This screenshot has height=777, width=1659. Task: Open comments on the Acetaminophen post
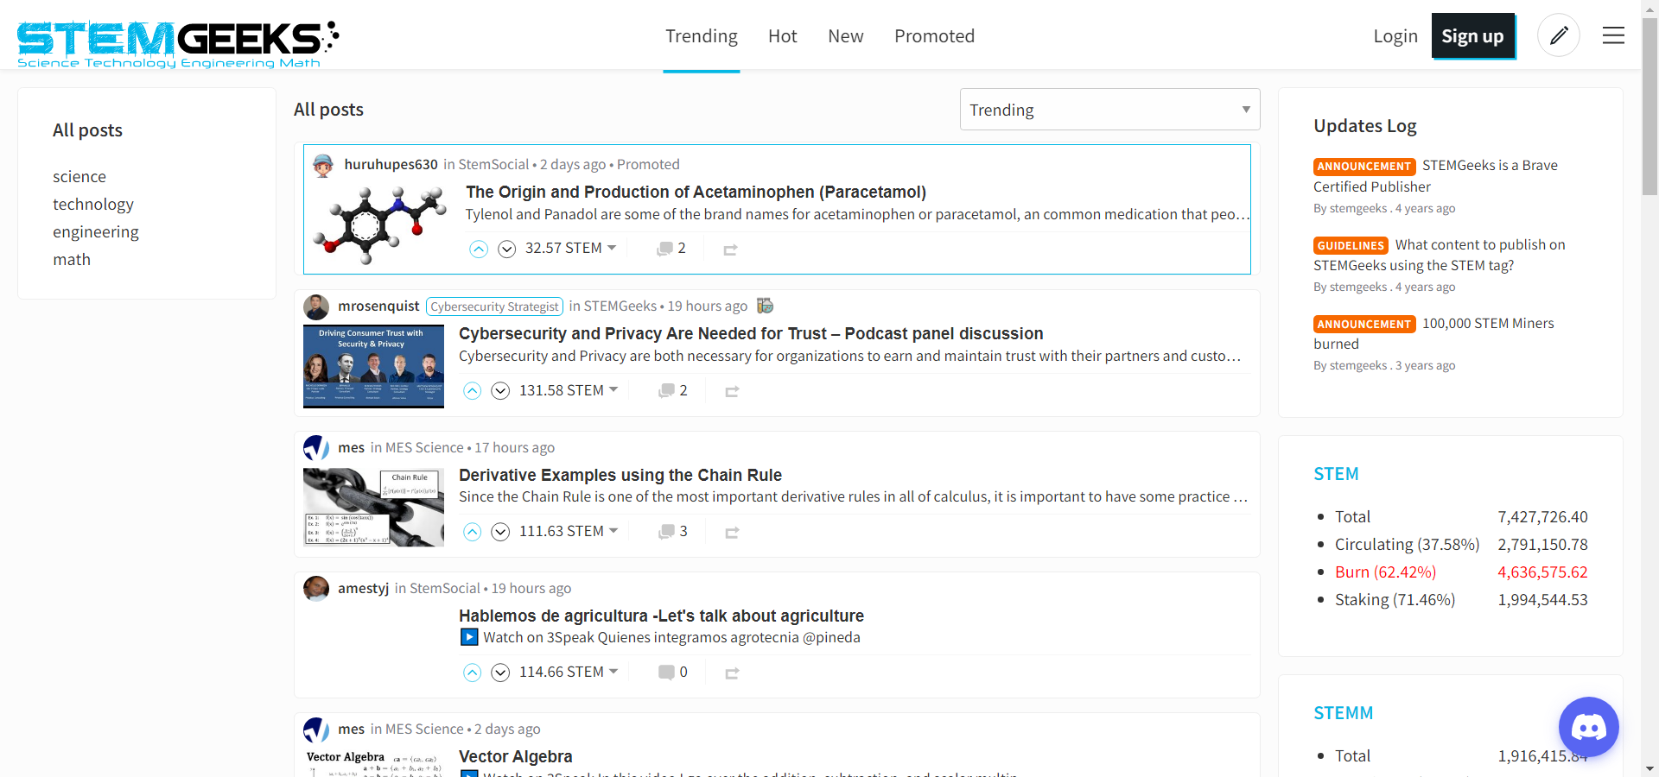click(x=671, y=249)
